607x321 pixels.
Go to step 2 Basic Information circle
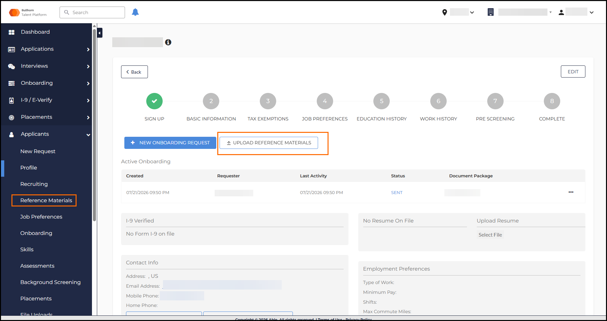(211, 101)
